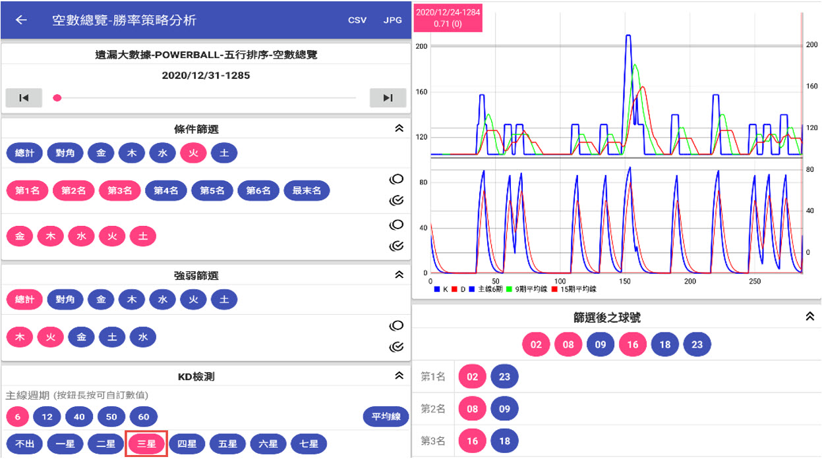Viewport: 822px width, 459px height.
Task: Deselect all strength order chips circle icon
Action: (396, 325)
